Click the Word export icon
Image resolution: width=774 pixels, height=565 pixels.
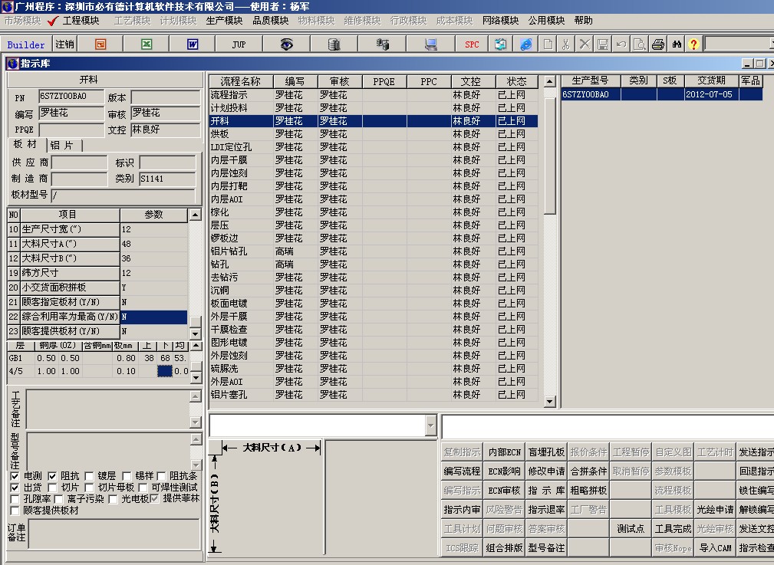tap(193, 44)
